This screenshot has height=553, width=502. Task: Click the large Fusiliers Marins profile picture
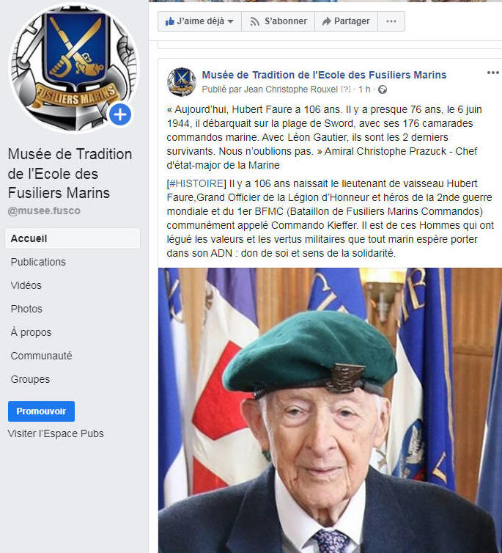point(74,67)
